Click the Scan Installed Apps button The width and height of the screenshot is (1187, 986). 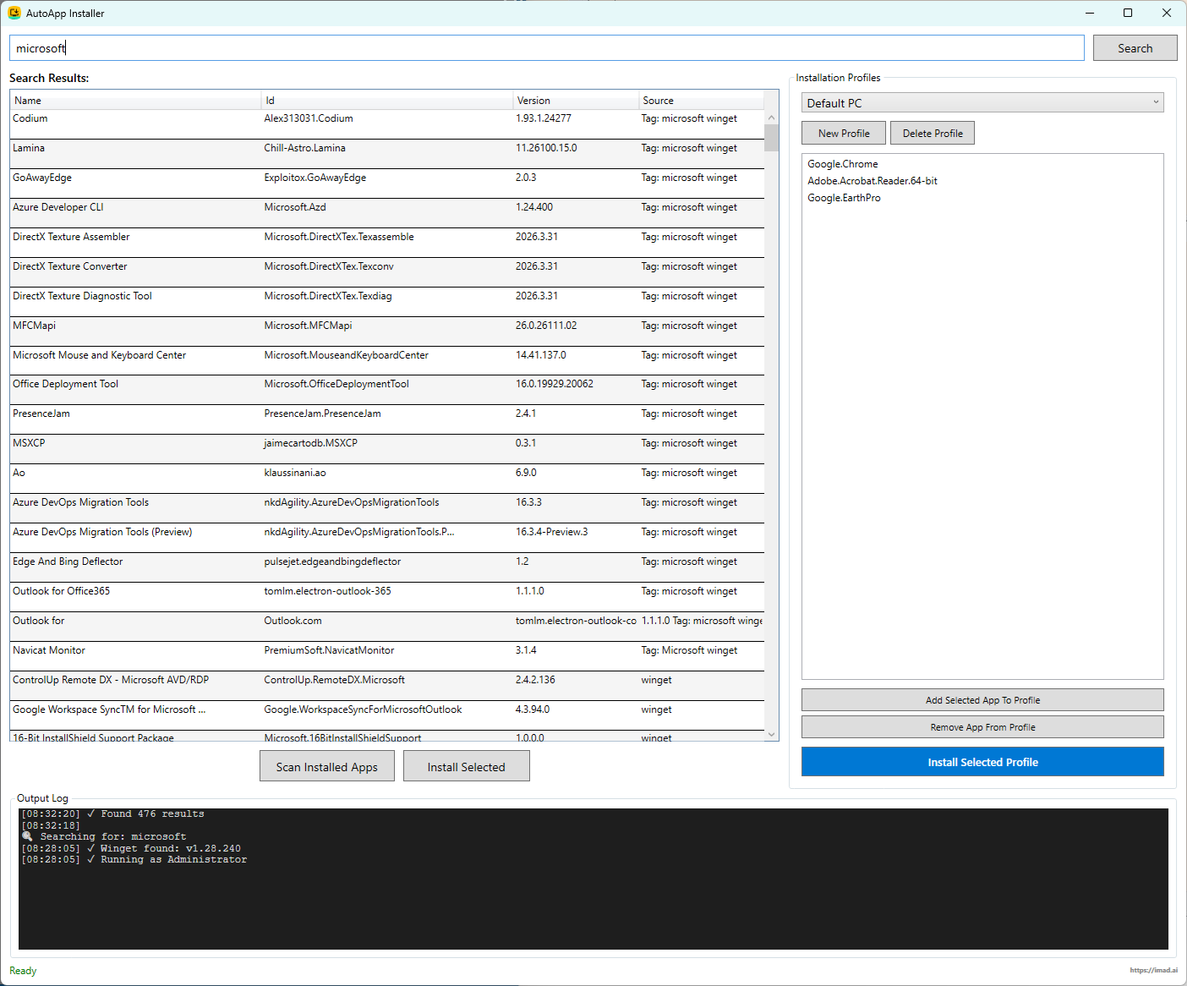pyautogui.click(x=326, y=767)
